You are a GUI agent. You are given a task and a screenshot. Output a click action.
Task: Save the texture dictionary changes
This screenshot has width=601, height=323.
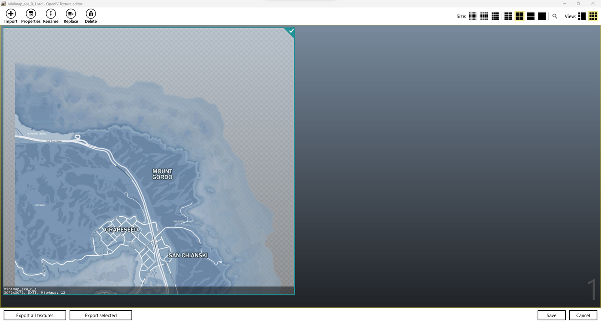point(551,315)
